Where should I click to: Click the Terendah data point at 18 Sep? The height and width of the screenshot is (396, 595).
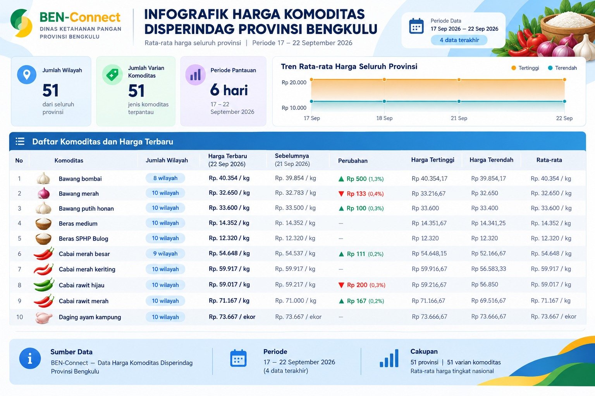pos(384,101)
